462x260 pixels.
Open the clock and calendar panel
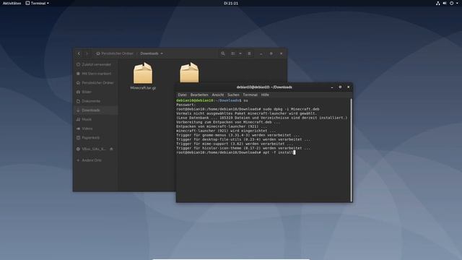click(231, 3)
